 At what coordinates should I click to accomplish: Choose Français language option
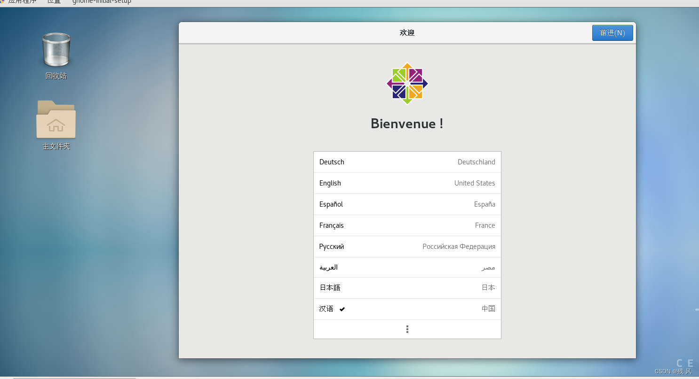click(407, 225)
